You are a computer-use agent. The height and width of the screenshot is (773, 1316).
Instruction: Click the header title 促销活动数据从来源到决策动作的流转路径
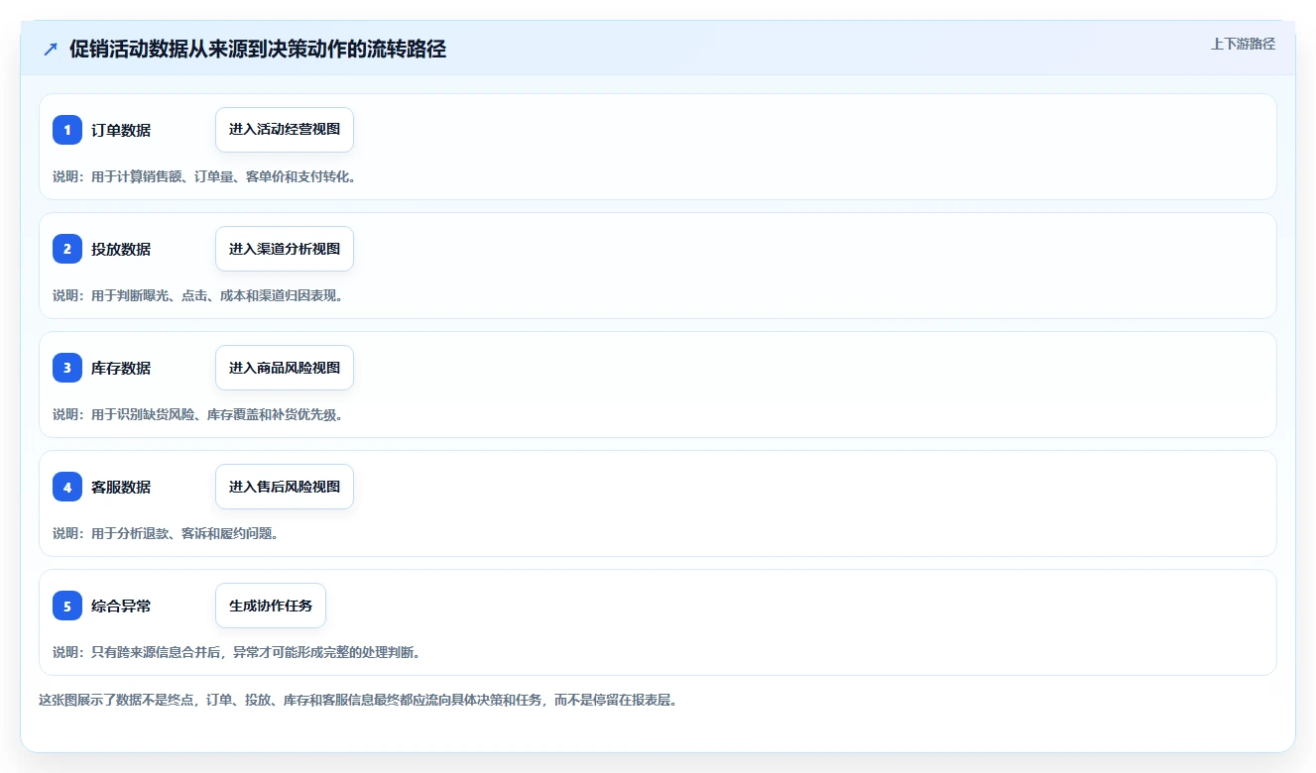[x=258, y=50]
